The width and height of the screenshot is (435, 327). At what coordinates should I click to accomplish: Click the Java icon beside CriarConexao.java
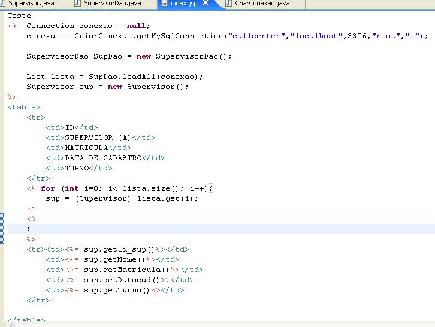[x=229, y=4]
